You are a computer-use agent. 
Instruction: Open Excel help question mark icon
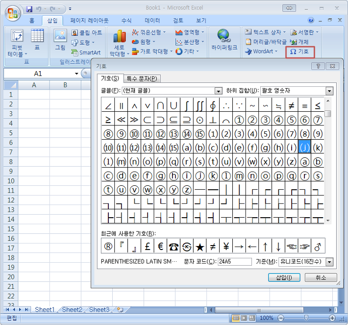click(311, 20)
